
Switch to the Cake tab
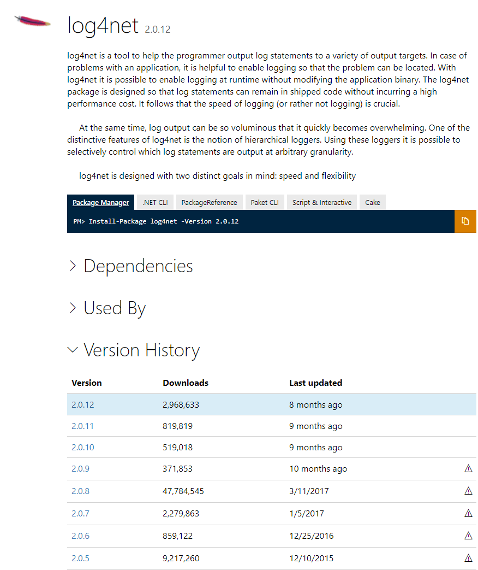[372, 202]
